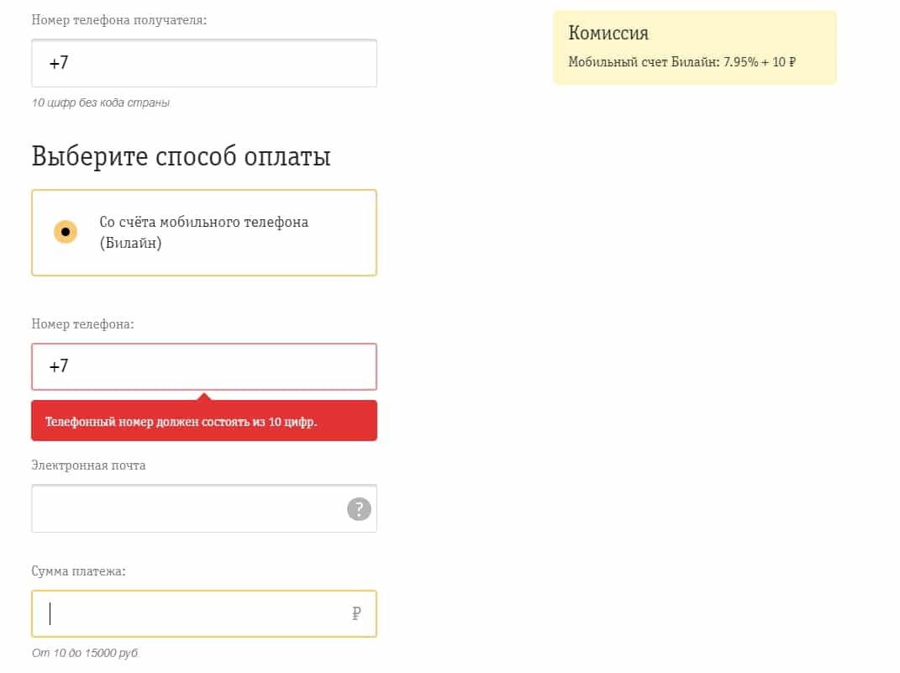Click the "От 10 до 15000 руб" hint

(x=85, y=653)
